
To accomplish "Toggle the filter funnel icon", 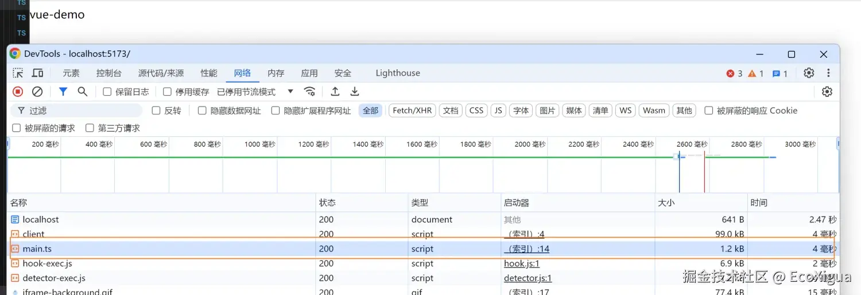I will 63,92.
